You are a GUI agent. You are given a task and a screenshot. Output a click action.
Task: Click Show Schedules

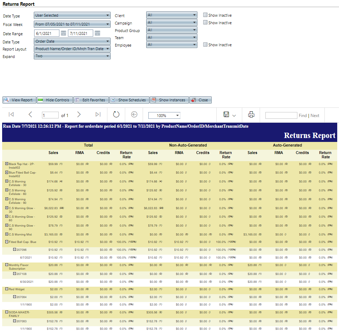129,100
